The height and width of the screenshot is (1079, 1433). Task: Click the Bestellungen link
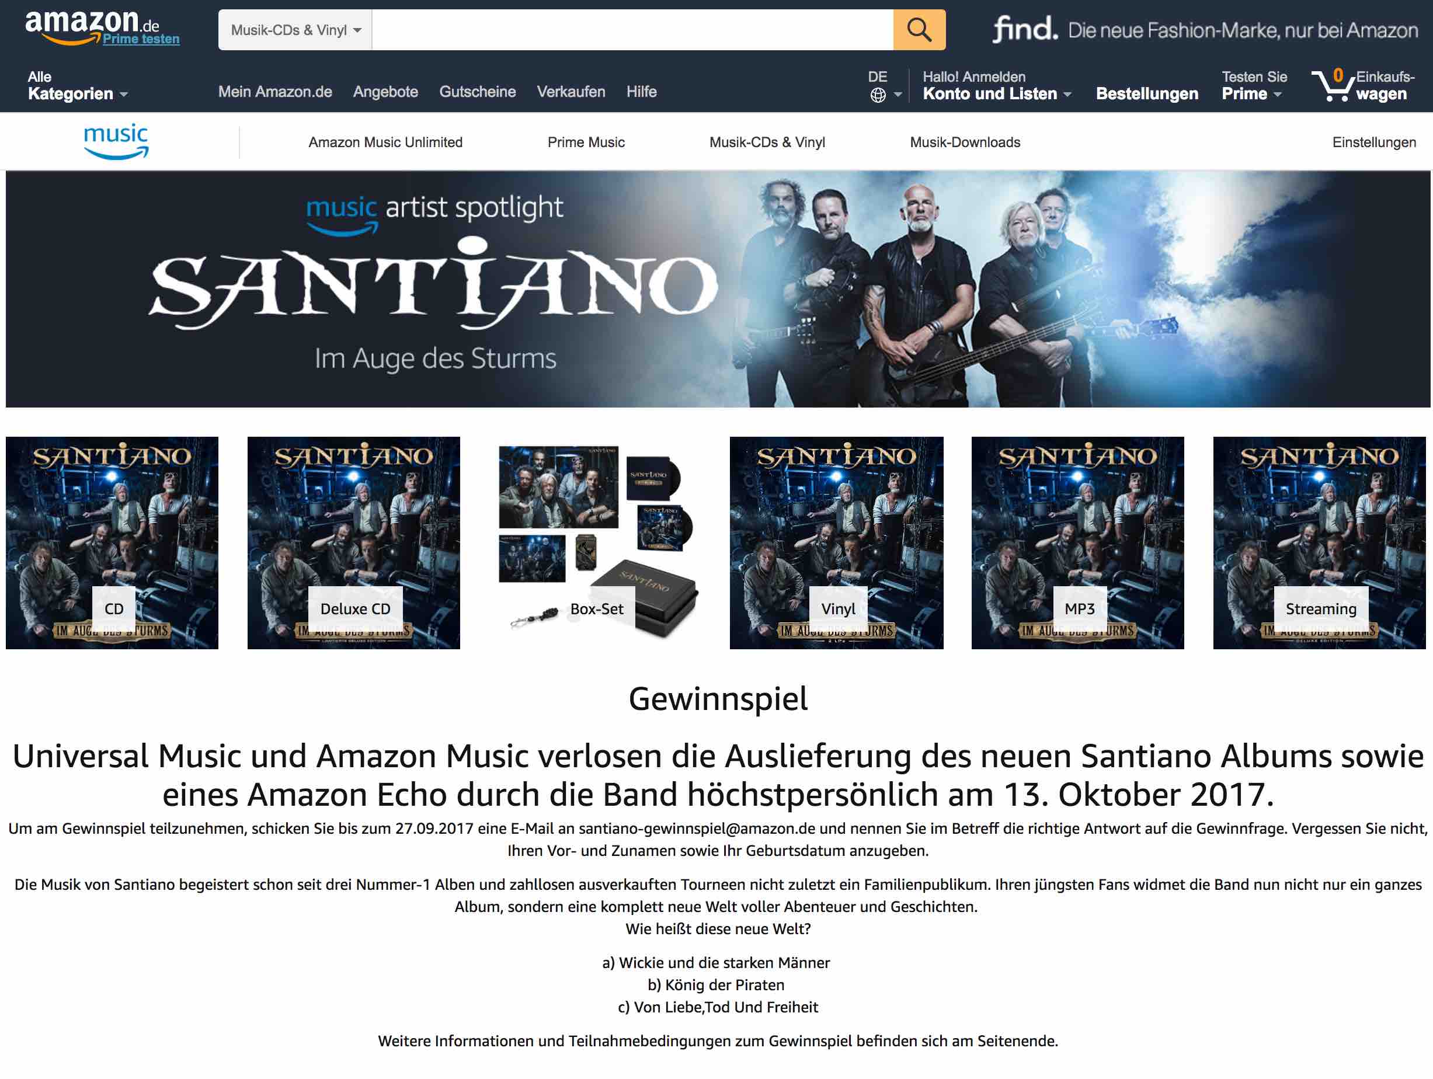(x=1147, y=94)
